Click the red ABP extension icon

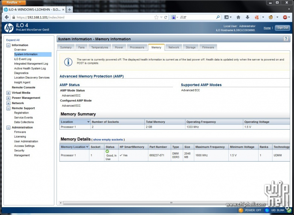coord(285,17)
